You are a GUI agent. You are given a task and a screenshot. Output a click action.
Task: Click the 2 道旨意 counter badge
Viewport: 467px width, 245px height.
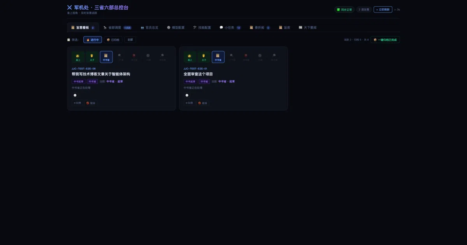364,9
